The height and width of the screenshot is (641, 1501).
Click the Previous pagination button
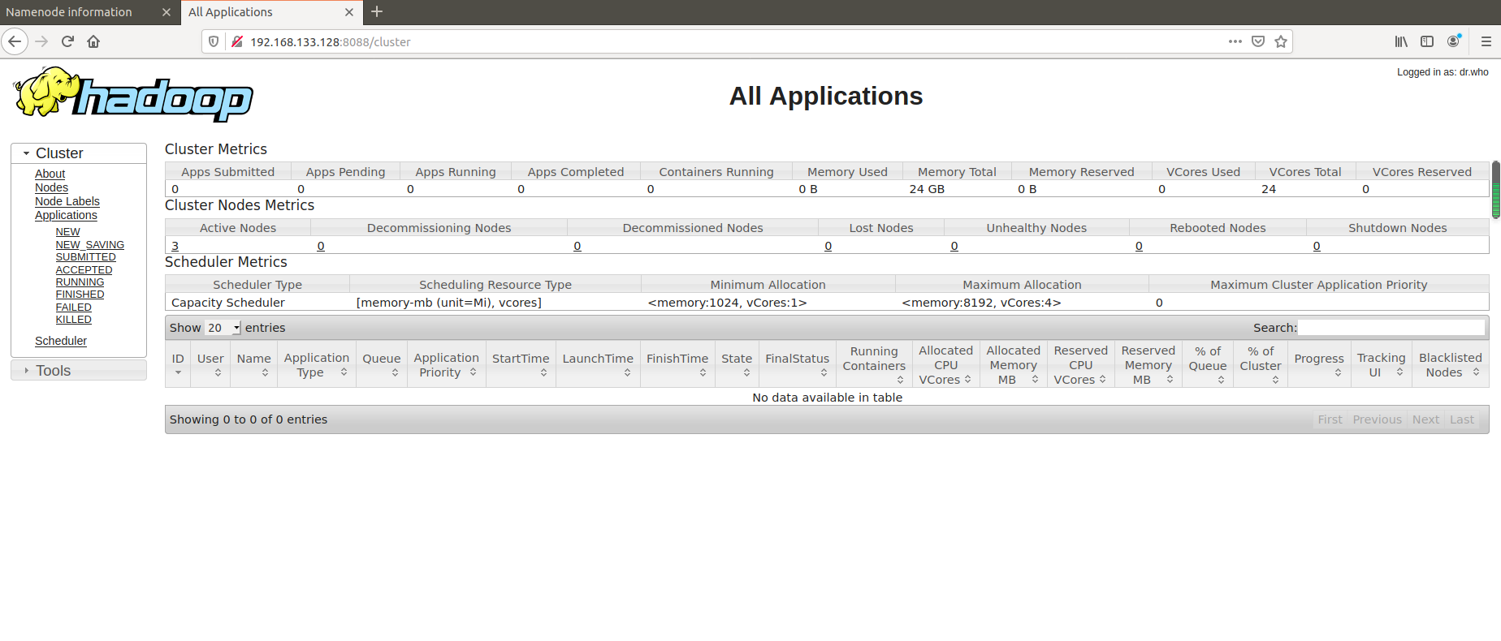click(1378, 419)
